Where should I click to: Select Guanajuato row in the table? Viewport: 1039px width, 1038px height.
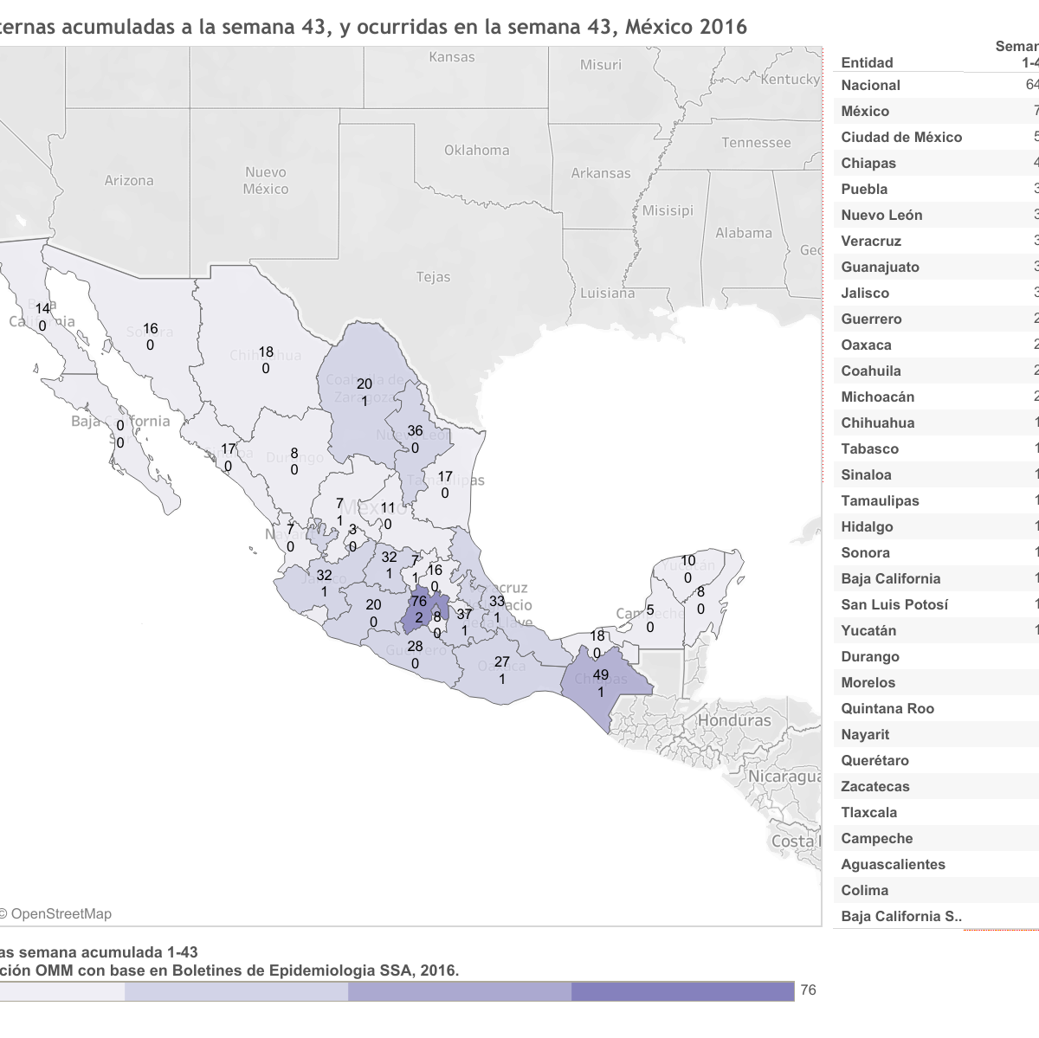880,267
